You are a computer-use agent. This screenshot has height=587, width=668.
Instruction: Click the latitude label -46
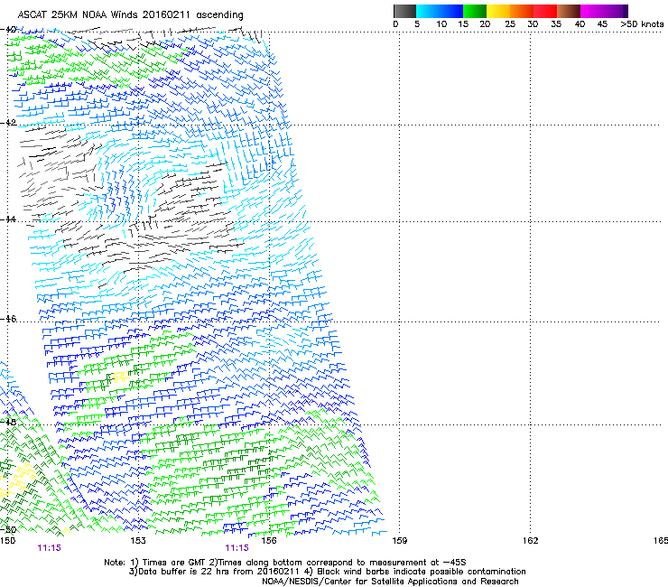pos(8,319)
